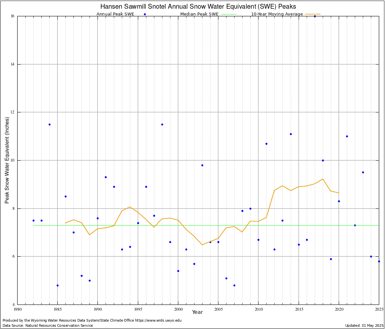The width and height of the screenshot is (385, 329).
Task: Click the y-axis tick label 16
Action: pos(13,16)
